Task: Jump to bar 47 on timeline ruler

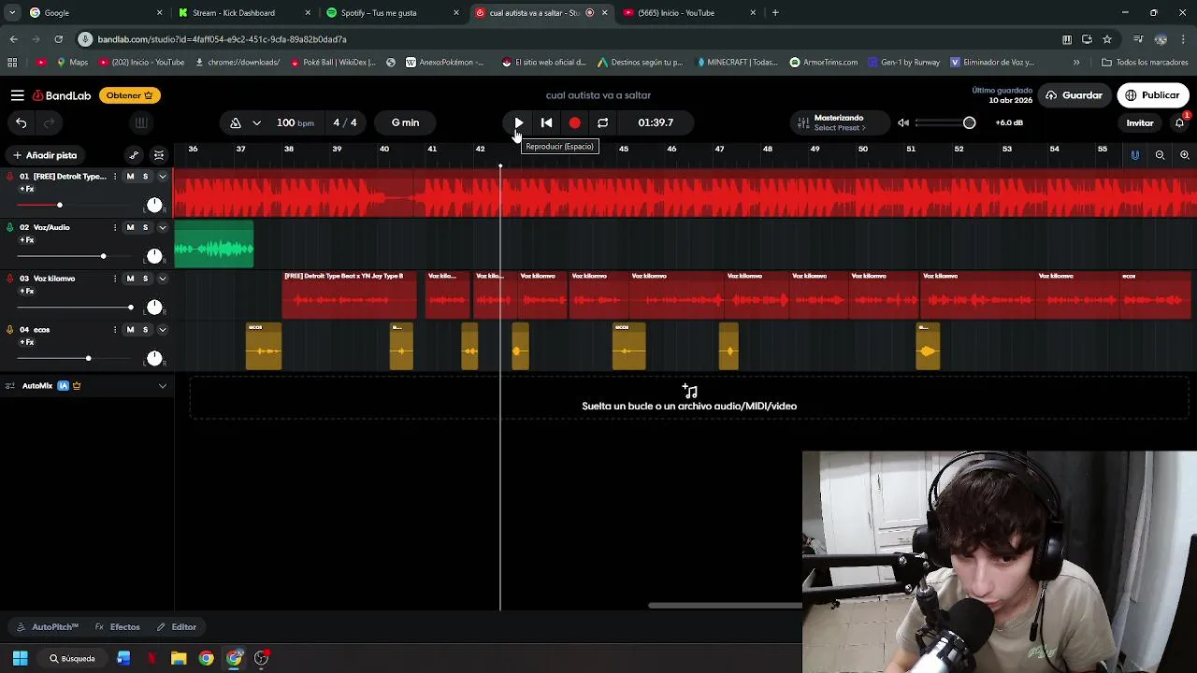Action: (x=719, y=149)
